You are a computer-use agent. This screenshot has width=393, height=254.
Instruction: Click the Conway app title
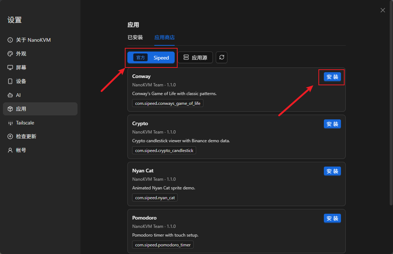[x=141, y=77]
